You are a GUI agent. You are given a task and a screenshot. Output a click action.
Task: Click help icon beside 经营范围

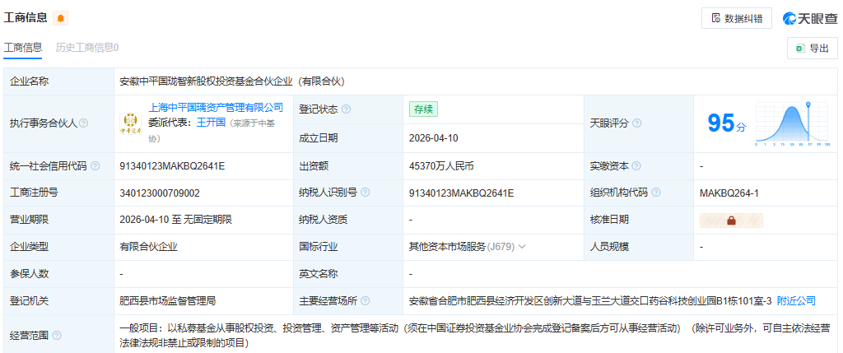click(x=57, y=335)
